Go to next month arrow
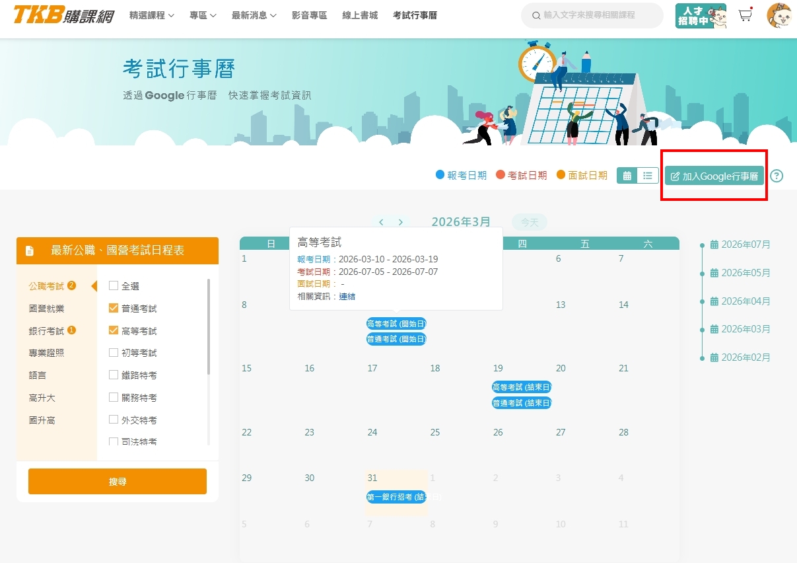Image resolution: width=797 pixels, height=563 pixels. pyautogui.click(x=400, y=222)
